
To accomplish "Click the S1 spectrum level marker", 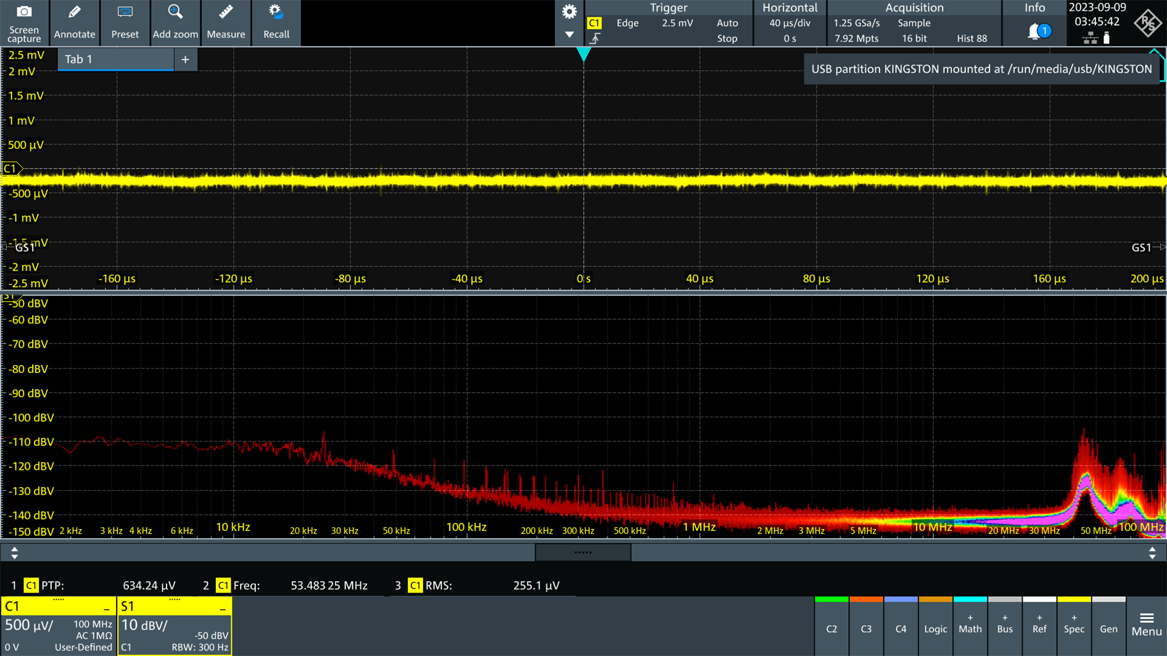I will coord(11,298).
